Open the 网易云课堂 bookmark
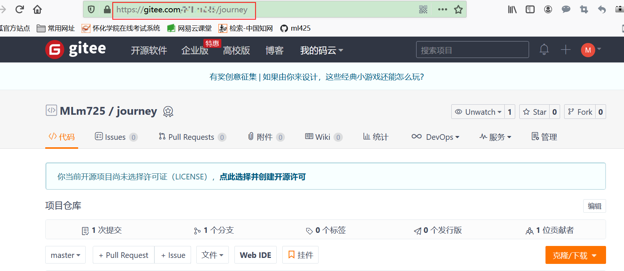 (x=190, y=28)
